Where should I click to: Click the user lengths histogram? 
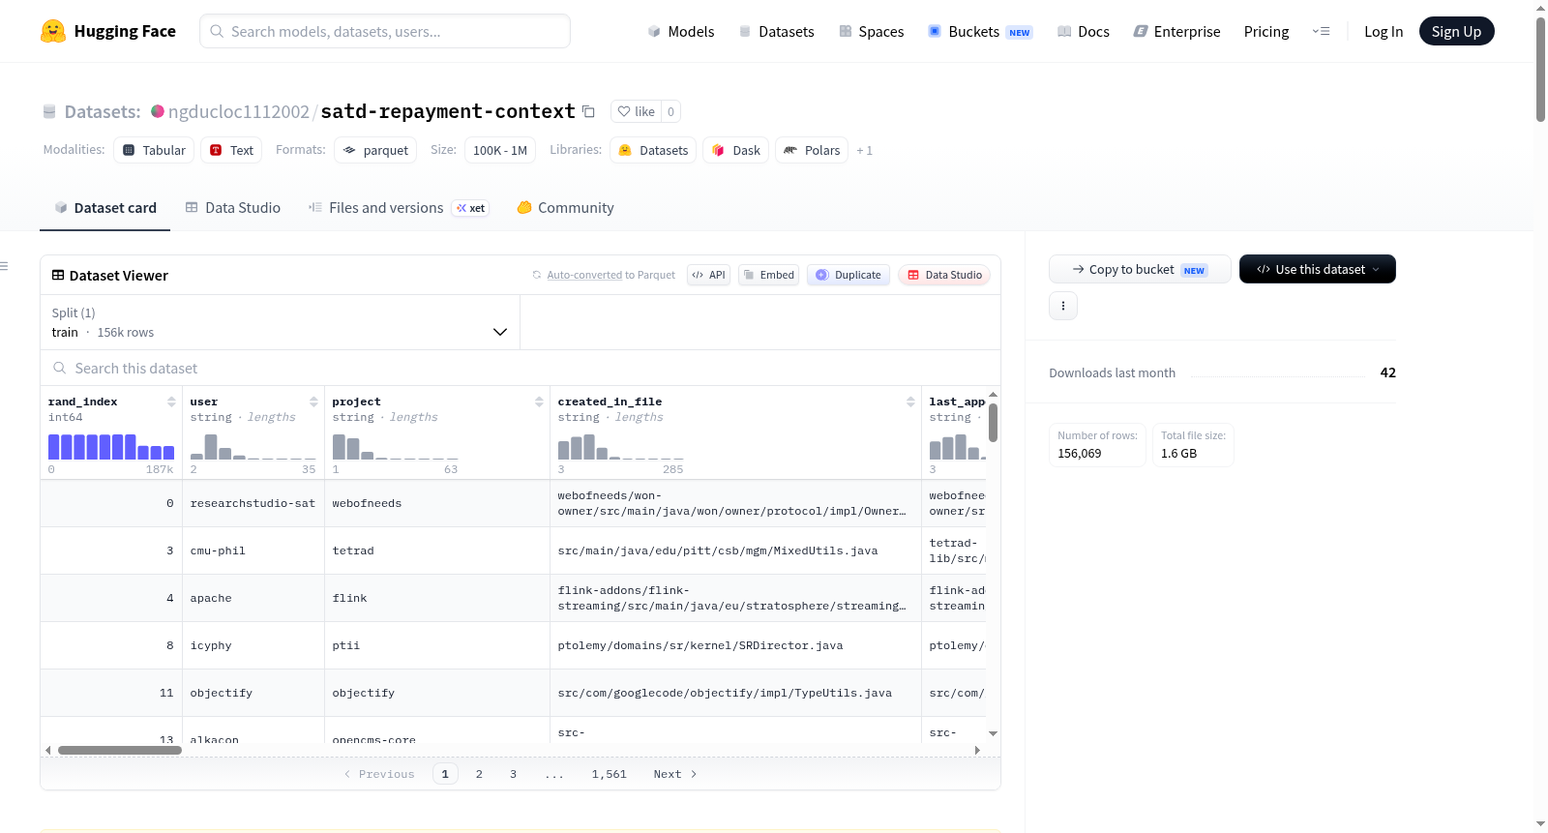[253, 446]
